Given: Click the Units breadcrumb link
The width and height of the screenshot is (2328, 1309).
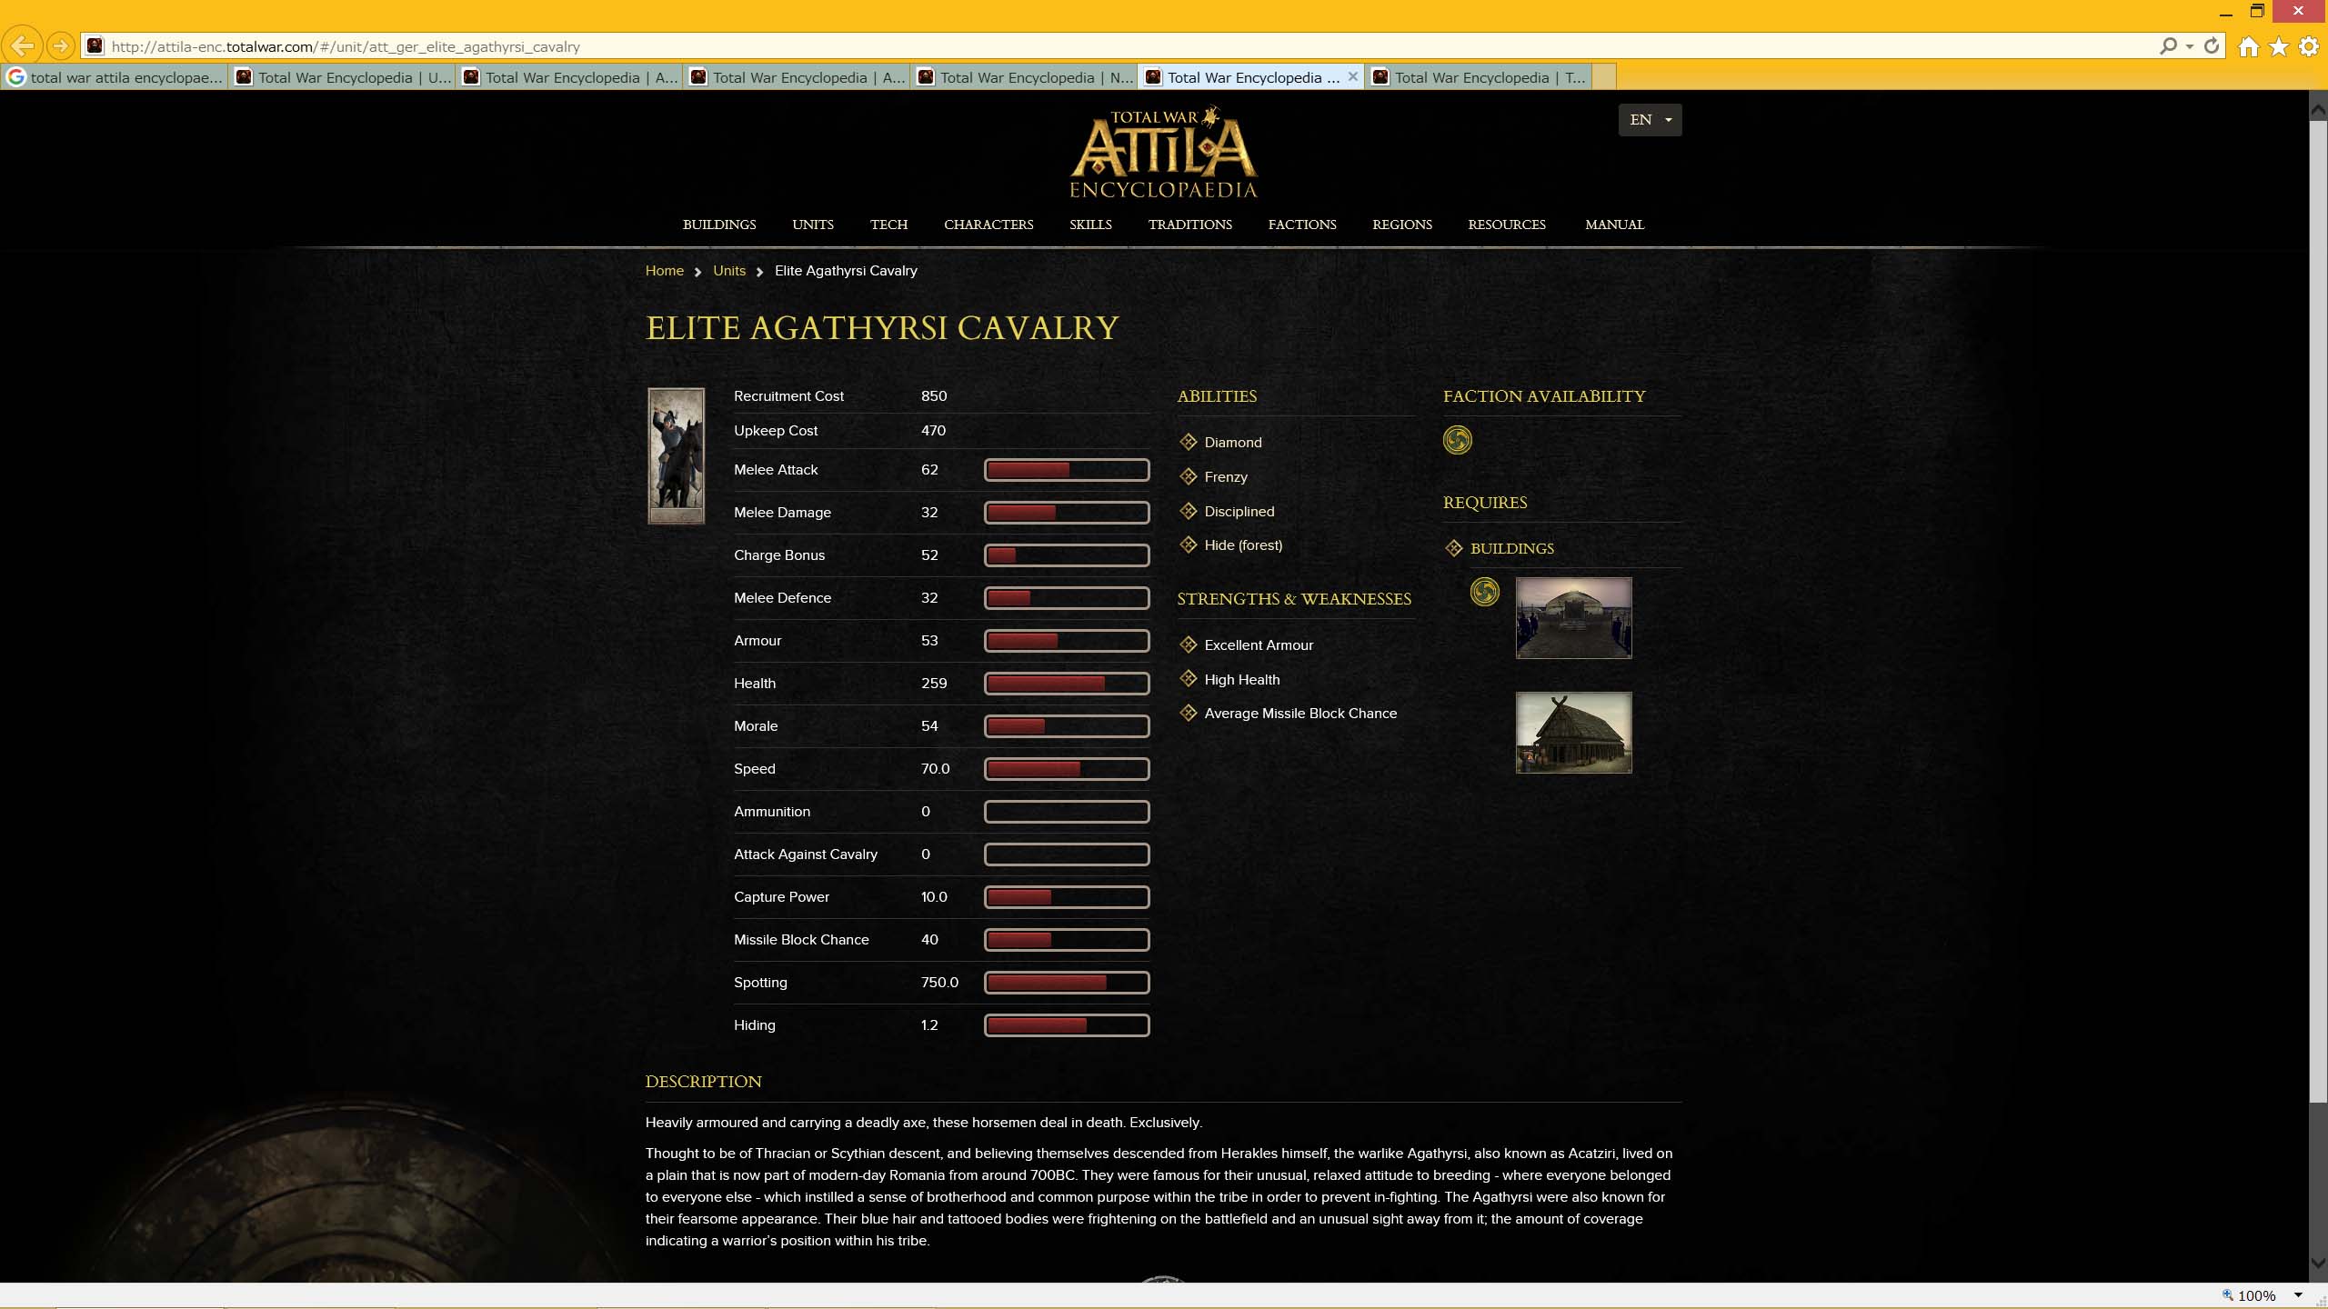Looking at the screenshot, I should click(728, 271).
